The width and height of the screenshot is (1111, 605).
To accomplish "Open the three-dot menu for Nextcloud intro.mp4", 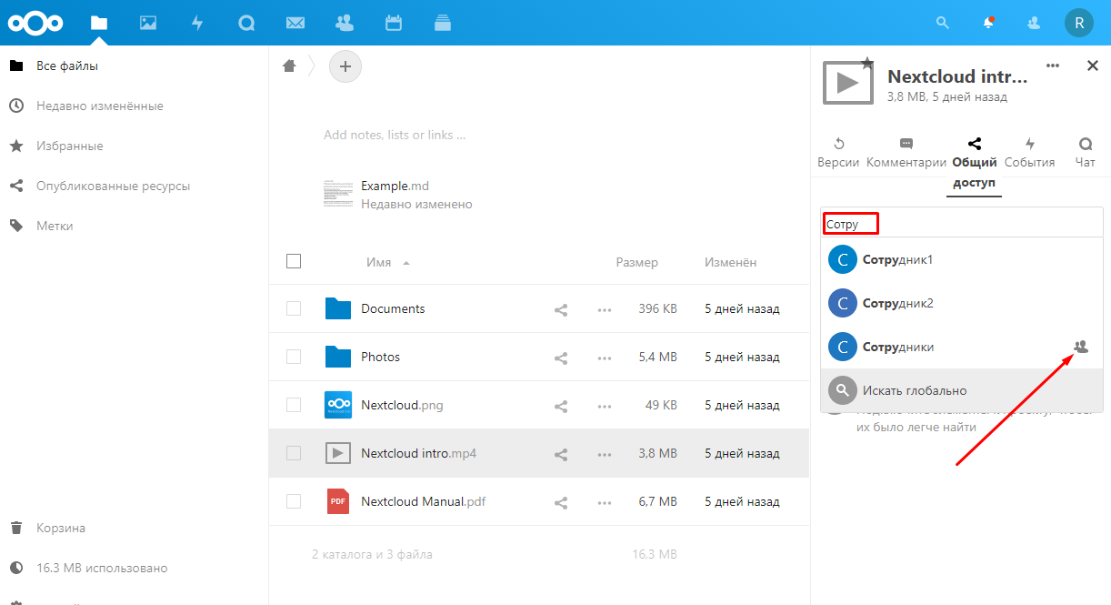I will point(605,454).
